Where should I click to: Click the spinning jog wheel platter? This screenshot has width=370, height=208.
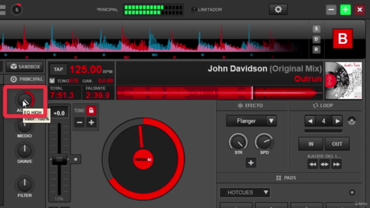coord(143,159)
